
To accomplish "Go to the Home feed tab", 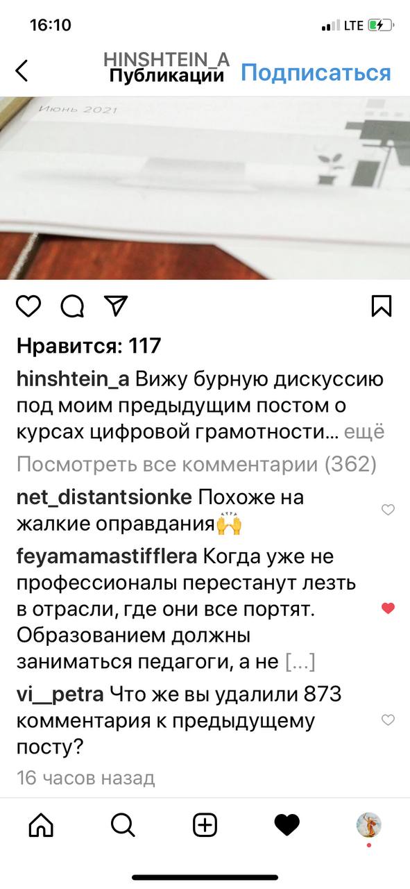I will pos(41,825).
